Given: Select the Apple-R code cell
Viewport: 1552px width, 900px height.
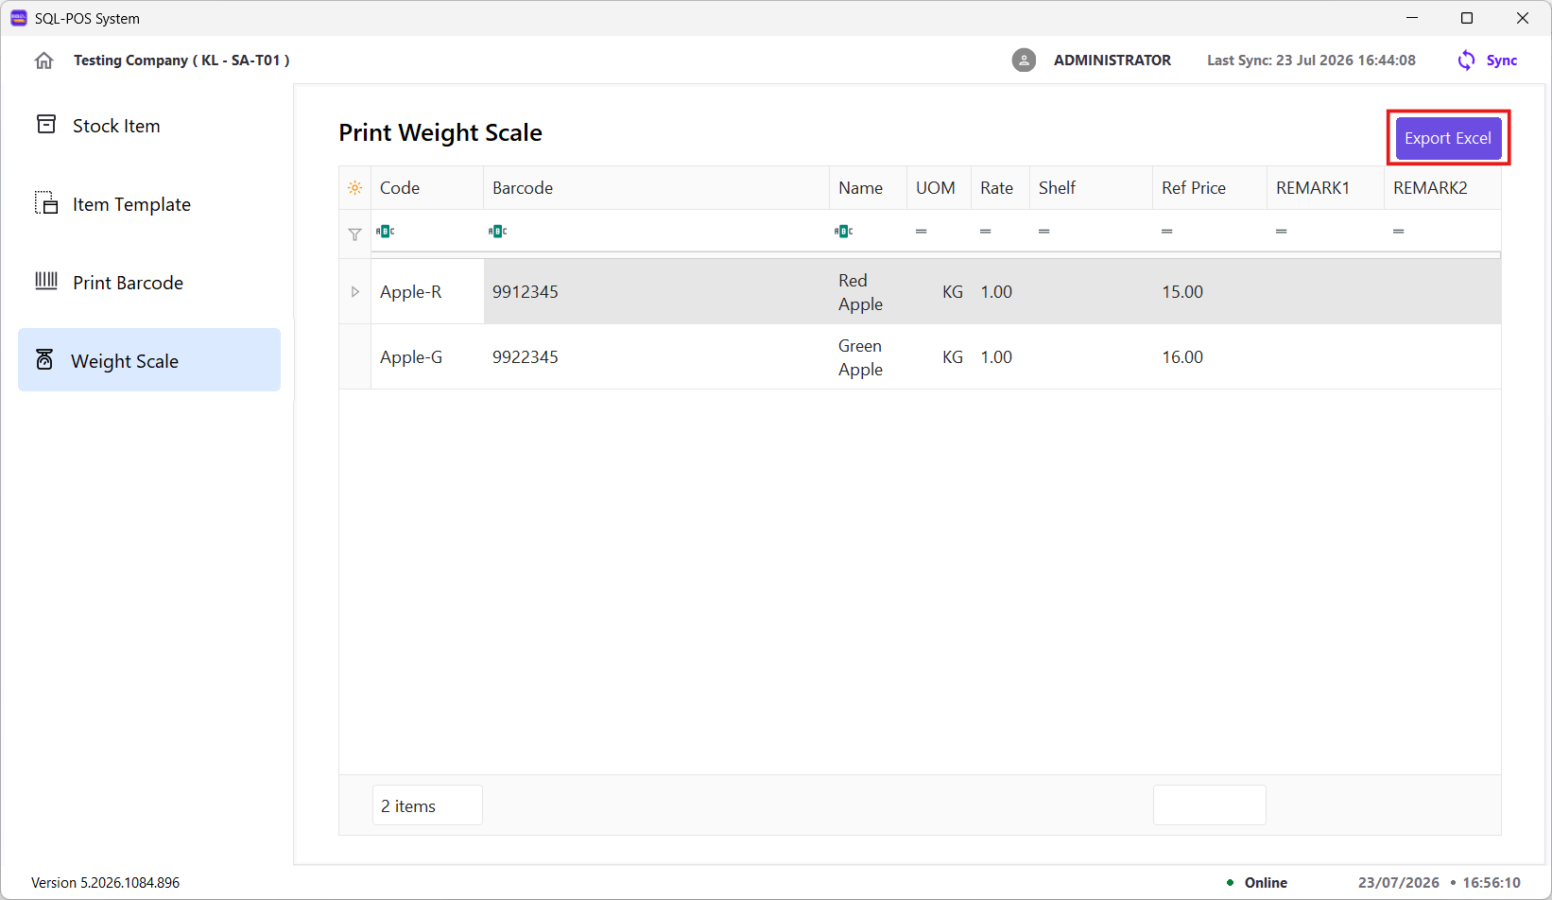Looking at the screenshot, I should [x=427, y=292].
